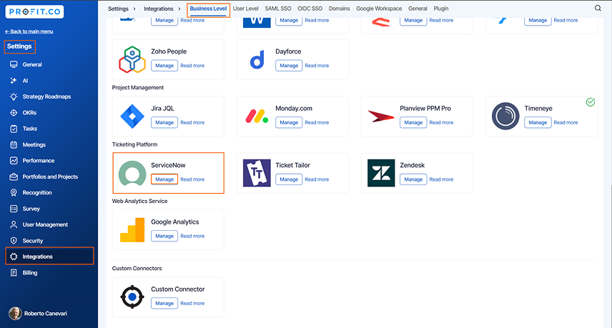Image resolution: width=612 pixels, height=328 pixels.
Task: Switch to the User Level tab
Action: click(x=245, y=9)
